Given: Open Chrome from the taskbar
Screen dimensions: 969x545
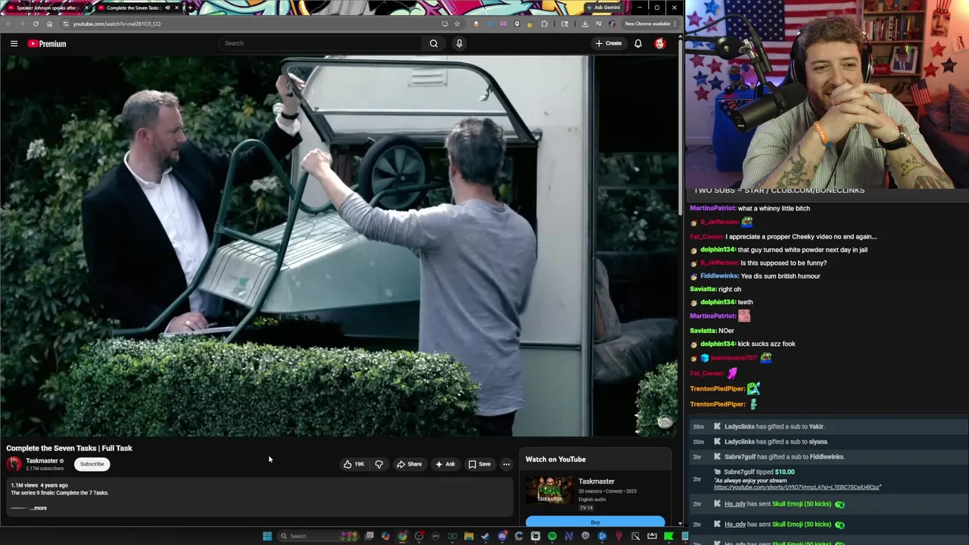Looking at the screenshot, I should pos(402,536).
